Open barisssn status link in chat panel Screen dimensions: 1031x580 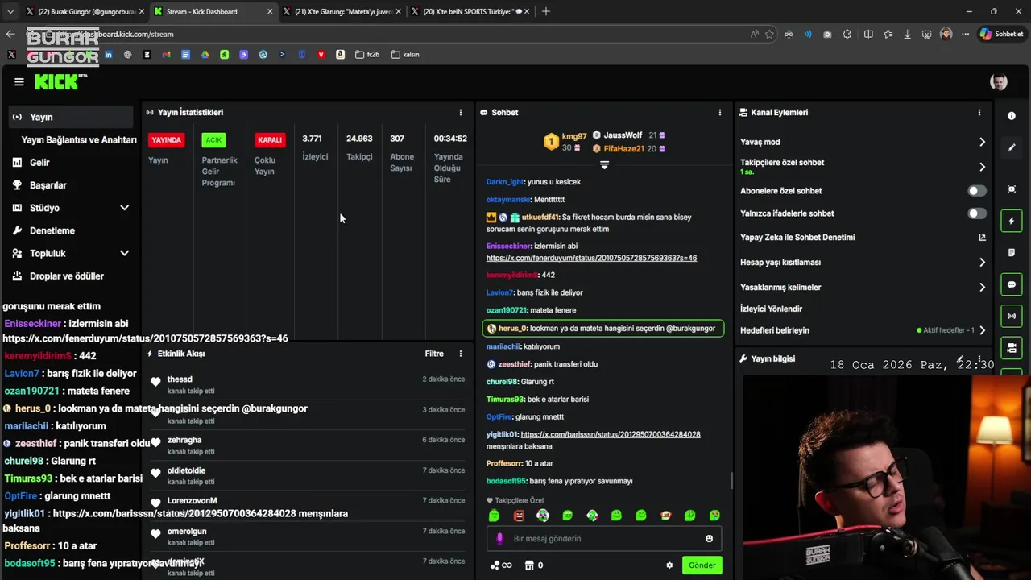pyautogui.click(x=611, y=434)
